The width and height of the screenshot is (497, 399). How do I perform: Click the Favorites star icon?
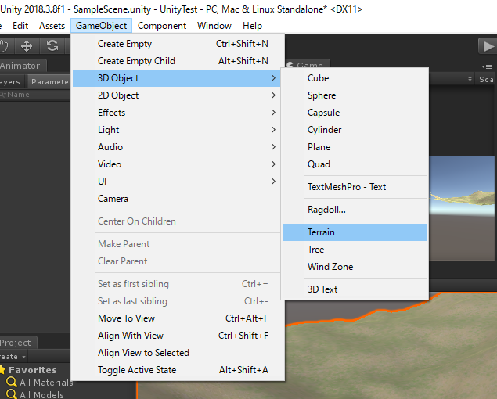[2, 369]
